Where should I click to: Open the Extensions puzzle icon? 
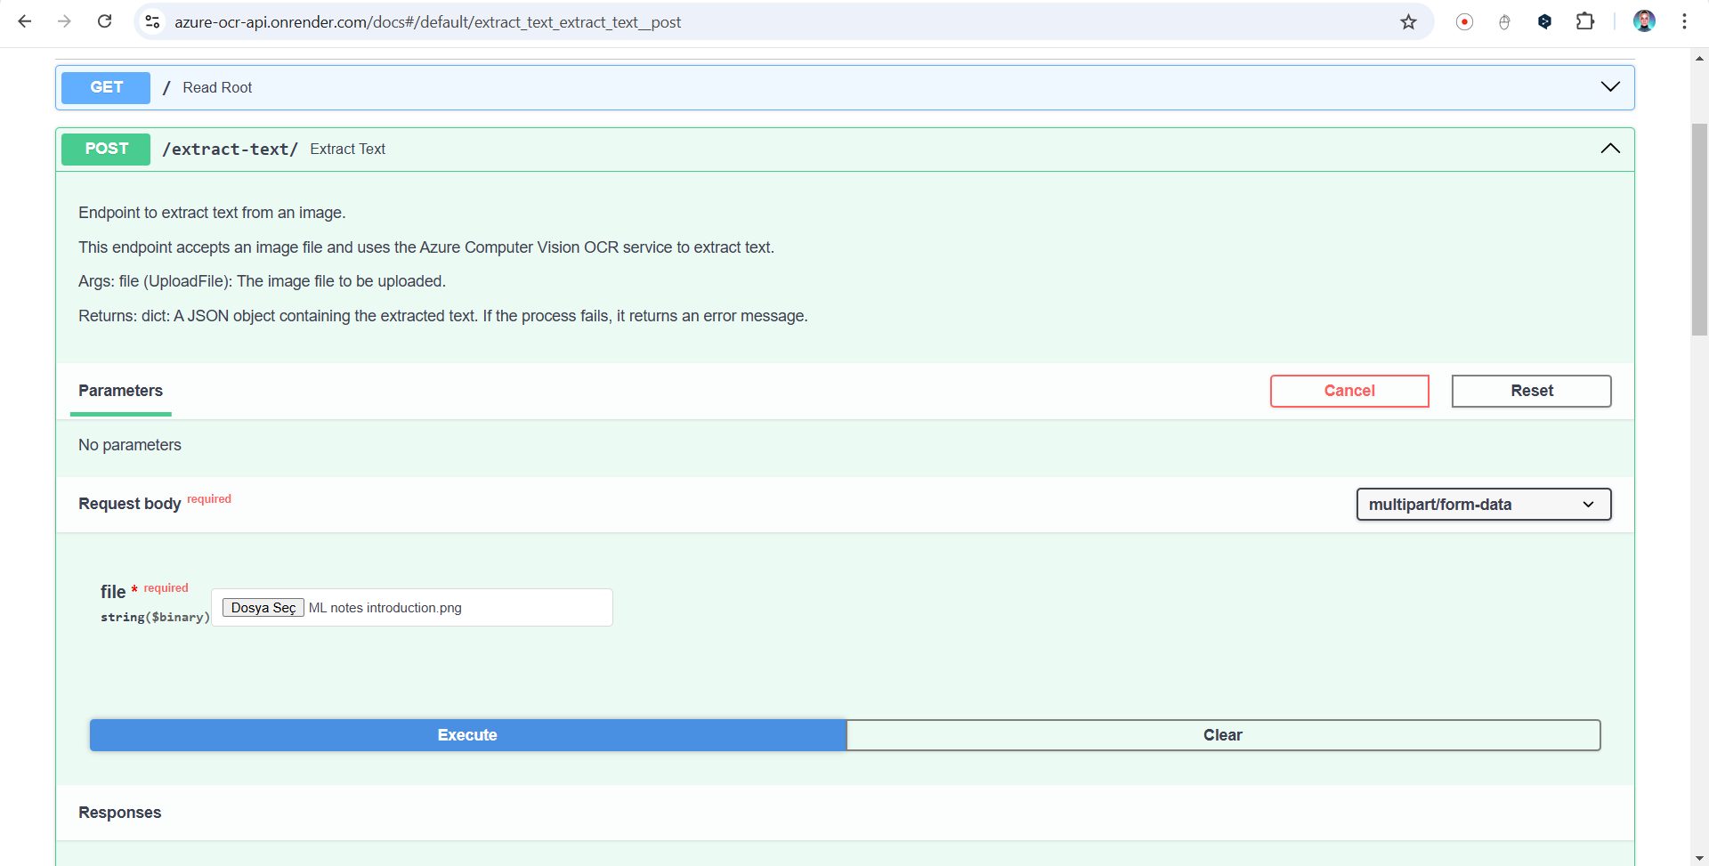click(x=1585, y=21)
